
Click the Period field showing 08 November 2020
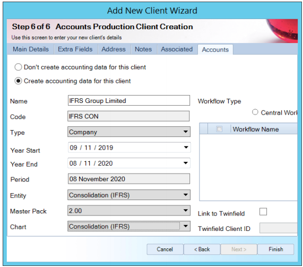coord(129,179)
